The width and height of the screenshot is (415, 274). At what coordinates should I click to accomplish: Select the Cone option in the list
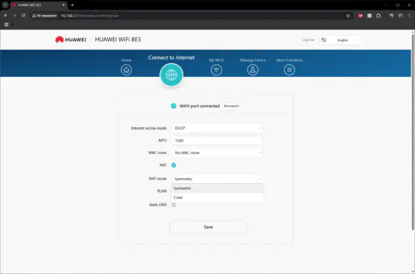click(x=217, y=198)
